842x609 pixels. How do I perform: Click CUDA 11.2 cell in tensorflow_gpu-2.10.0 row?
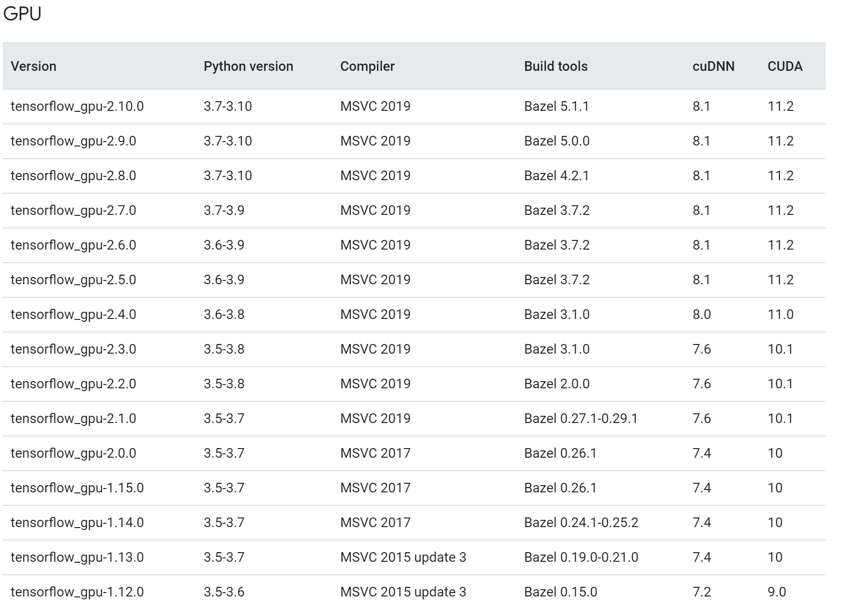coord(780,106)
